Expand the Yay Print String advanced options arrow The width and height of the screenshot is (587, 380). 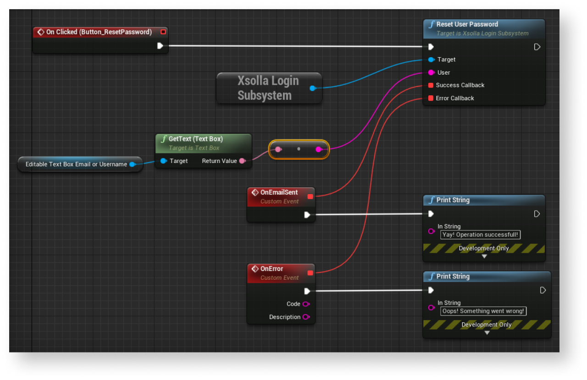click(x=484, y=256)
